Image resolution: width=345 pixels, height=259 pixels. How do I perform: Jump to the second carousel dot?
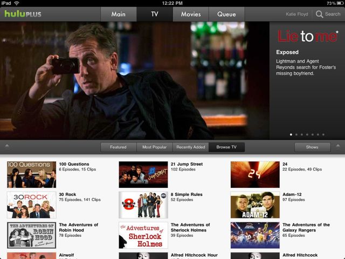pos(296,134)
